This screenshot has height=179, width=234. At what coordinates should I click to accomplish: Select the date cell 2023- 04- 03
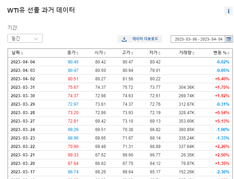click(x=23, y=70)
